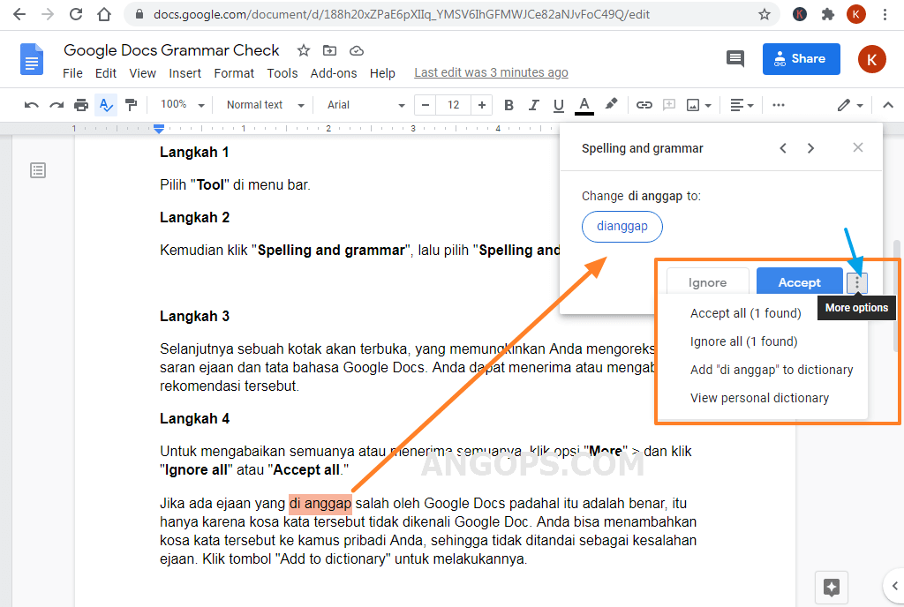Screen dimensions: 904x607
Task: Open the Insert menu
Action: (185, 73)
